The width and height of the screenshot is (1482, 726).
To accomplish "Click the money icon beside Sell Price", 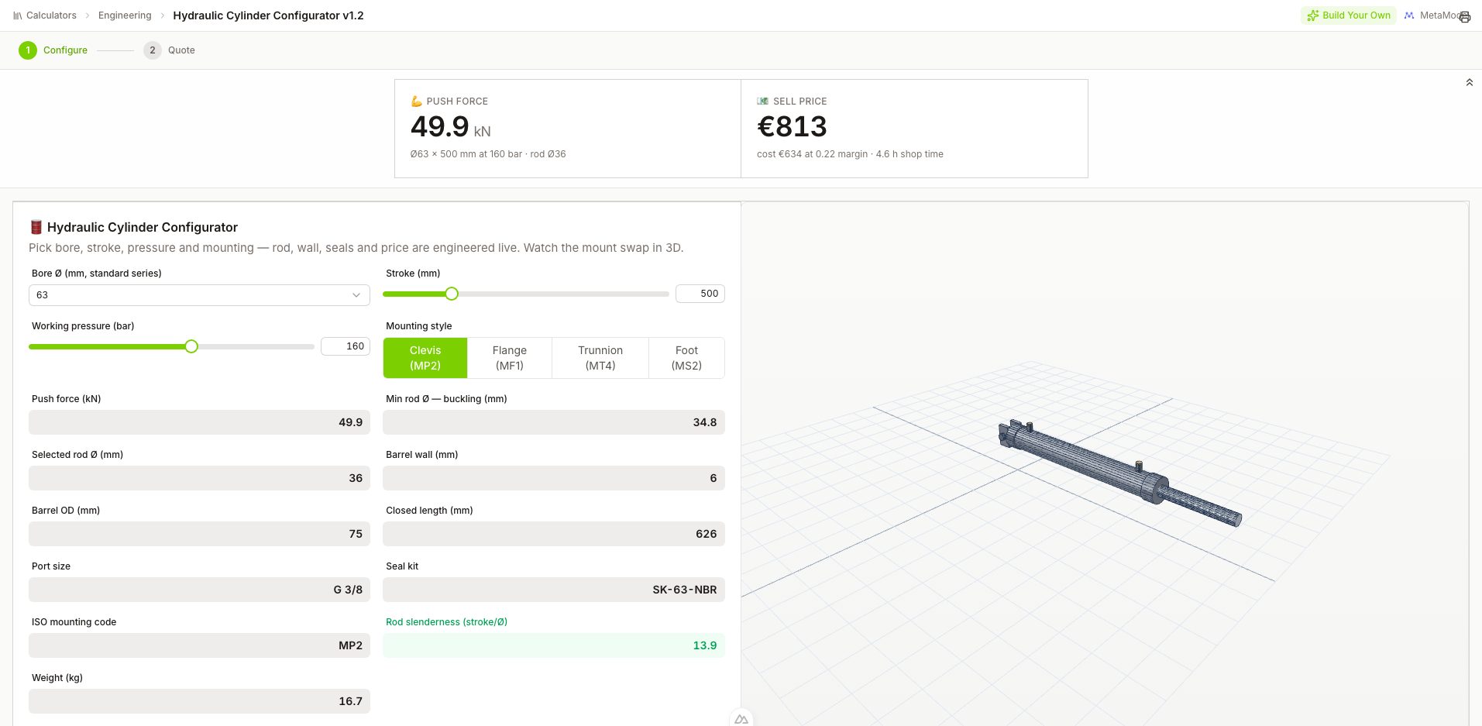I will coord(763,102).
